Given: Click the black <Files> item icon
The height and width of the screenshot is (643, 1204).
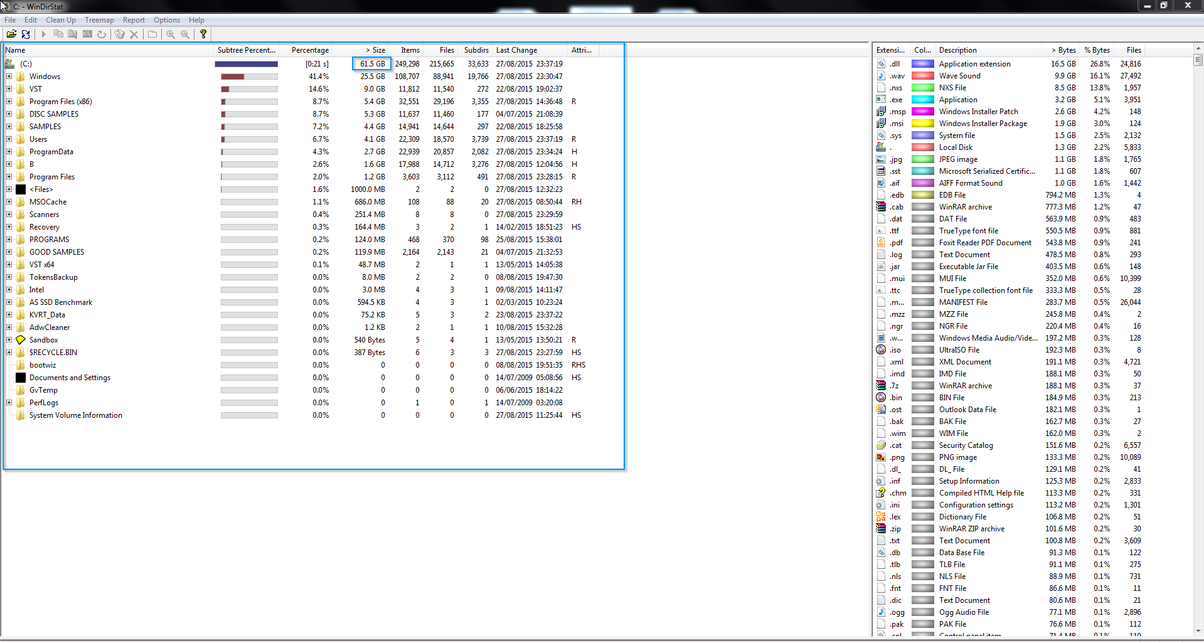Looking at the screenshot, I should point(21,189).
